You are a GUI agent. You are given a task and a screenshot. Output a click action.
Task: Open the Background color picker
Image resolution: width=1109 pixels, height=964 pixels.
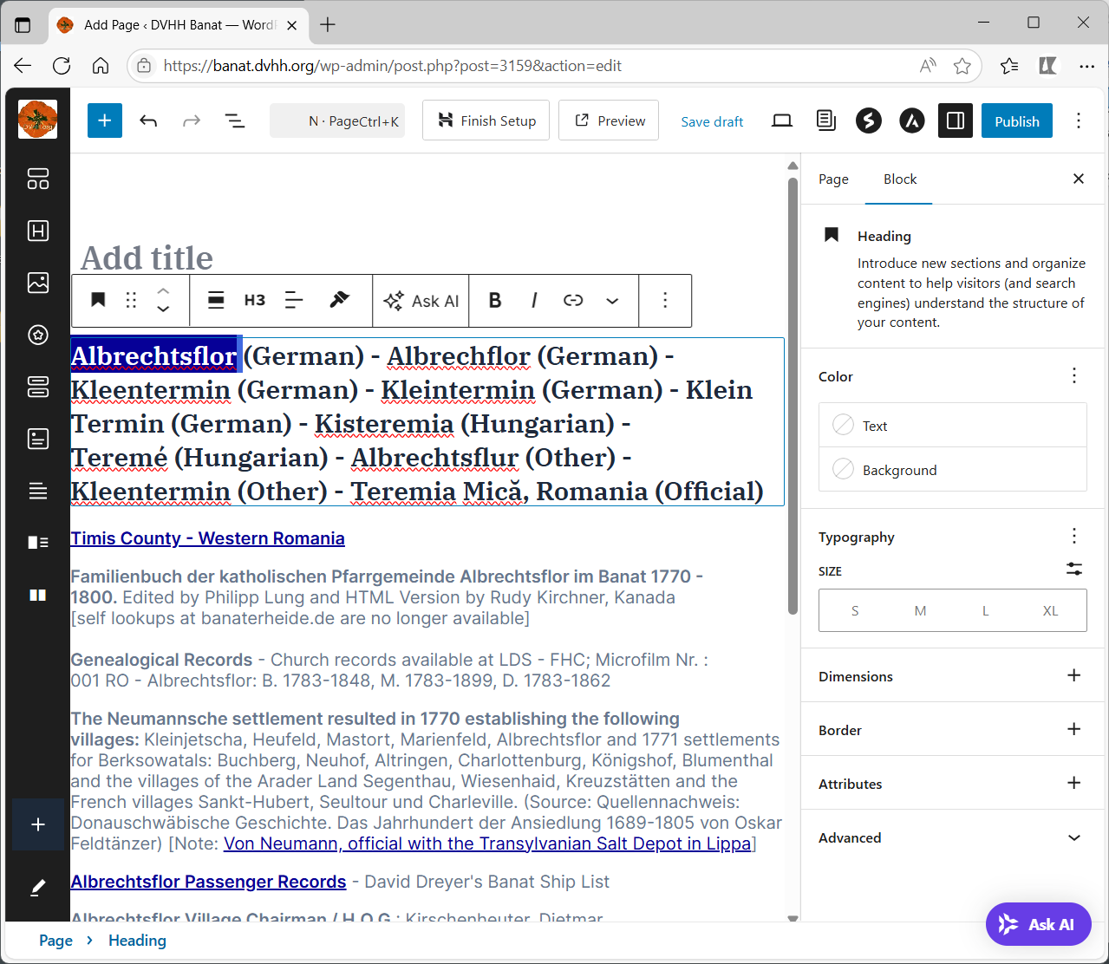pyautogui.click(x=952, y=470)
